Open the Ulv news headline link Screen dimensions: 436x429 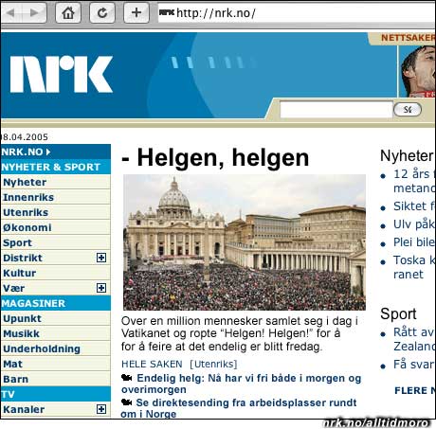tap(414, 224)
